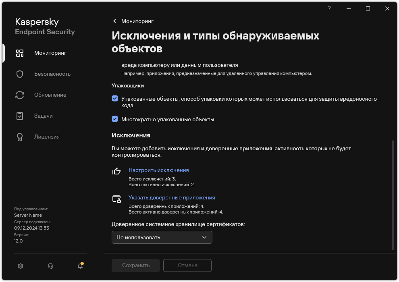Click the thumbs-up exclusions icon

coord(116,171)
